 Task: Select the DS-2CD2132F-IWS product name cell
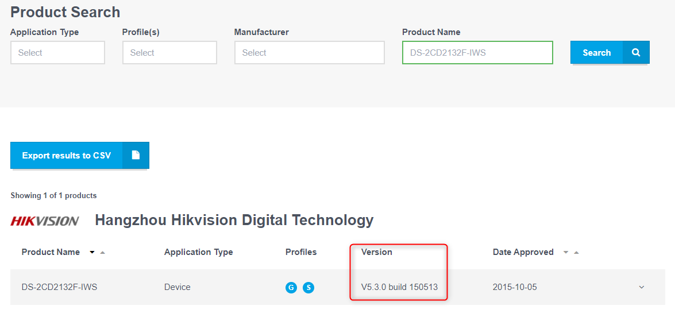59,287
